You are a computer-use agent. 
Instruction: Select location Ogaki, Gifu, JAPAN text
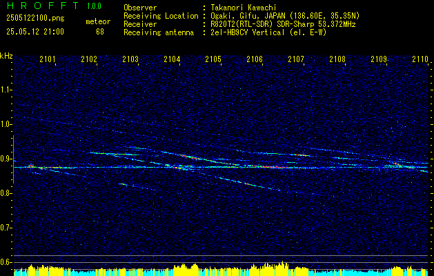pos(285,16)
